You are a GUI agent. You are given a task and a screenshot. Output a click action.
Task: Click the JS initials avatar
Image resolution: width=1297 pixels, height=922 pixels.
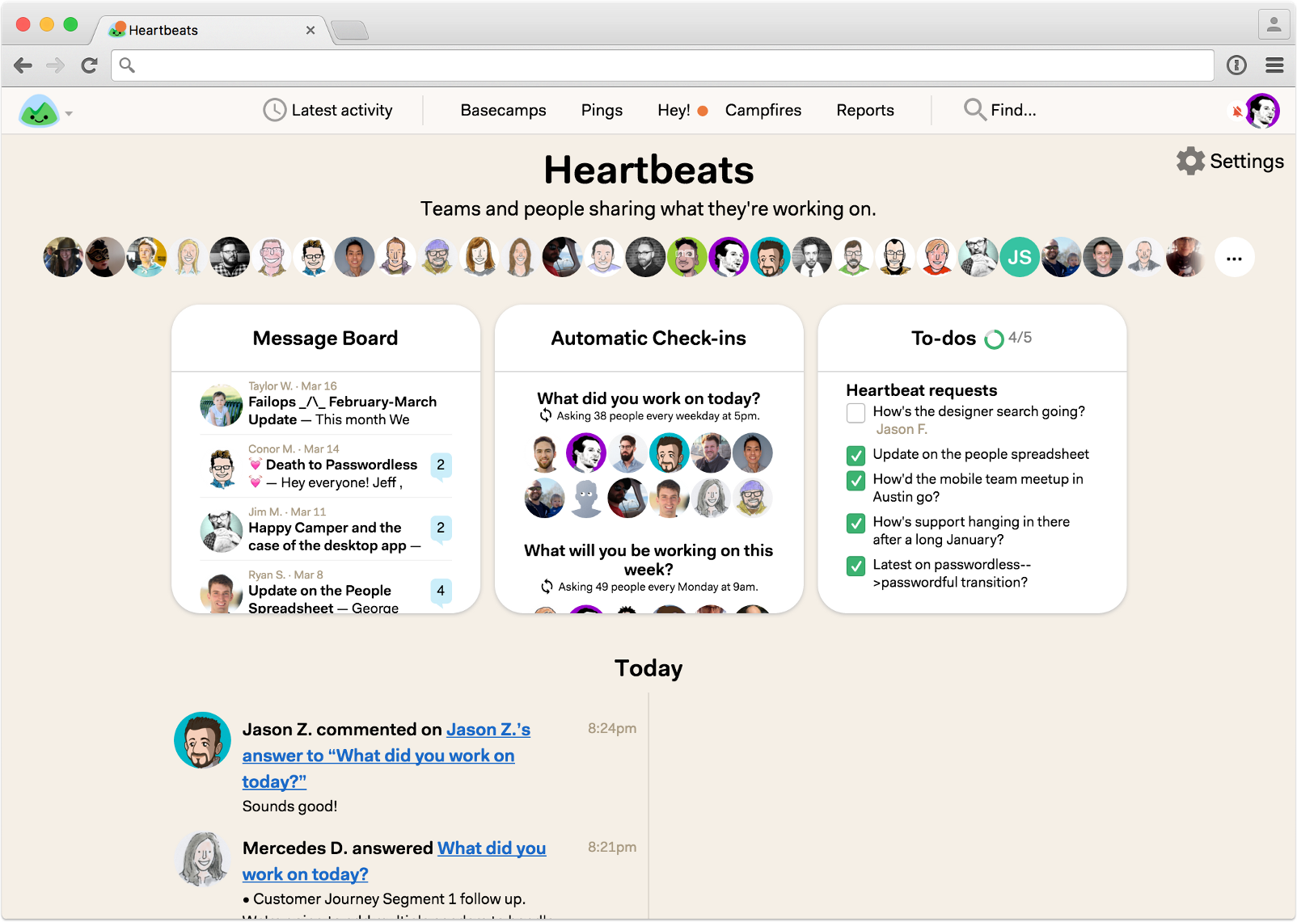(1019, 258)
